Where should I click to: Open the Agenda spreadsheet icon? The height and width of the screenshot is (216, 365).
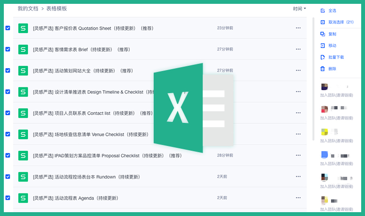coord(23,198)
